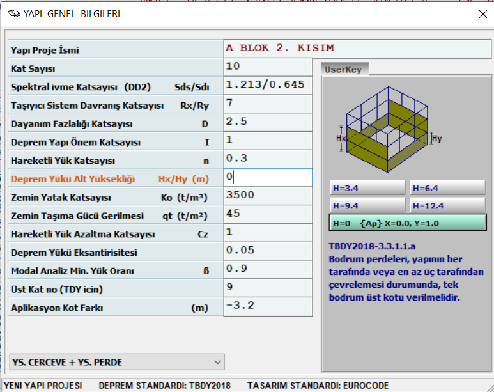Focus the Hx/Hy height input field
Viewport: 494px width, 392px height.
(268, 177)
